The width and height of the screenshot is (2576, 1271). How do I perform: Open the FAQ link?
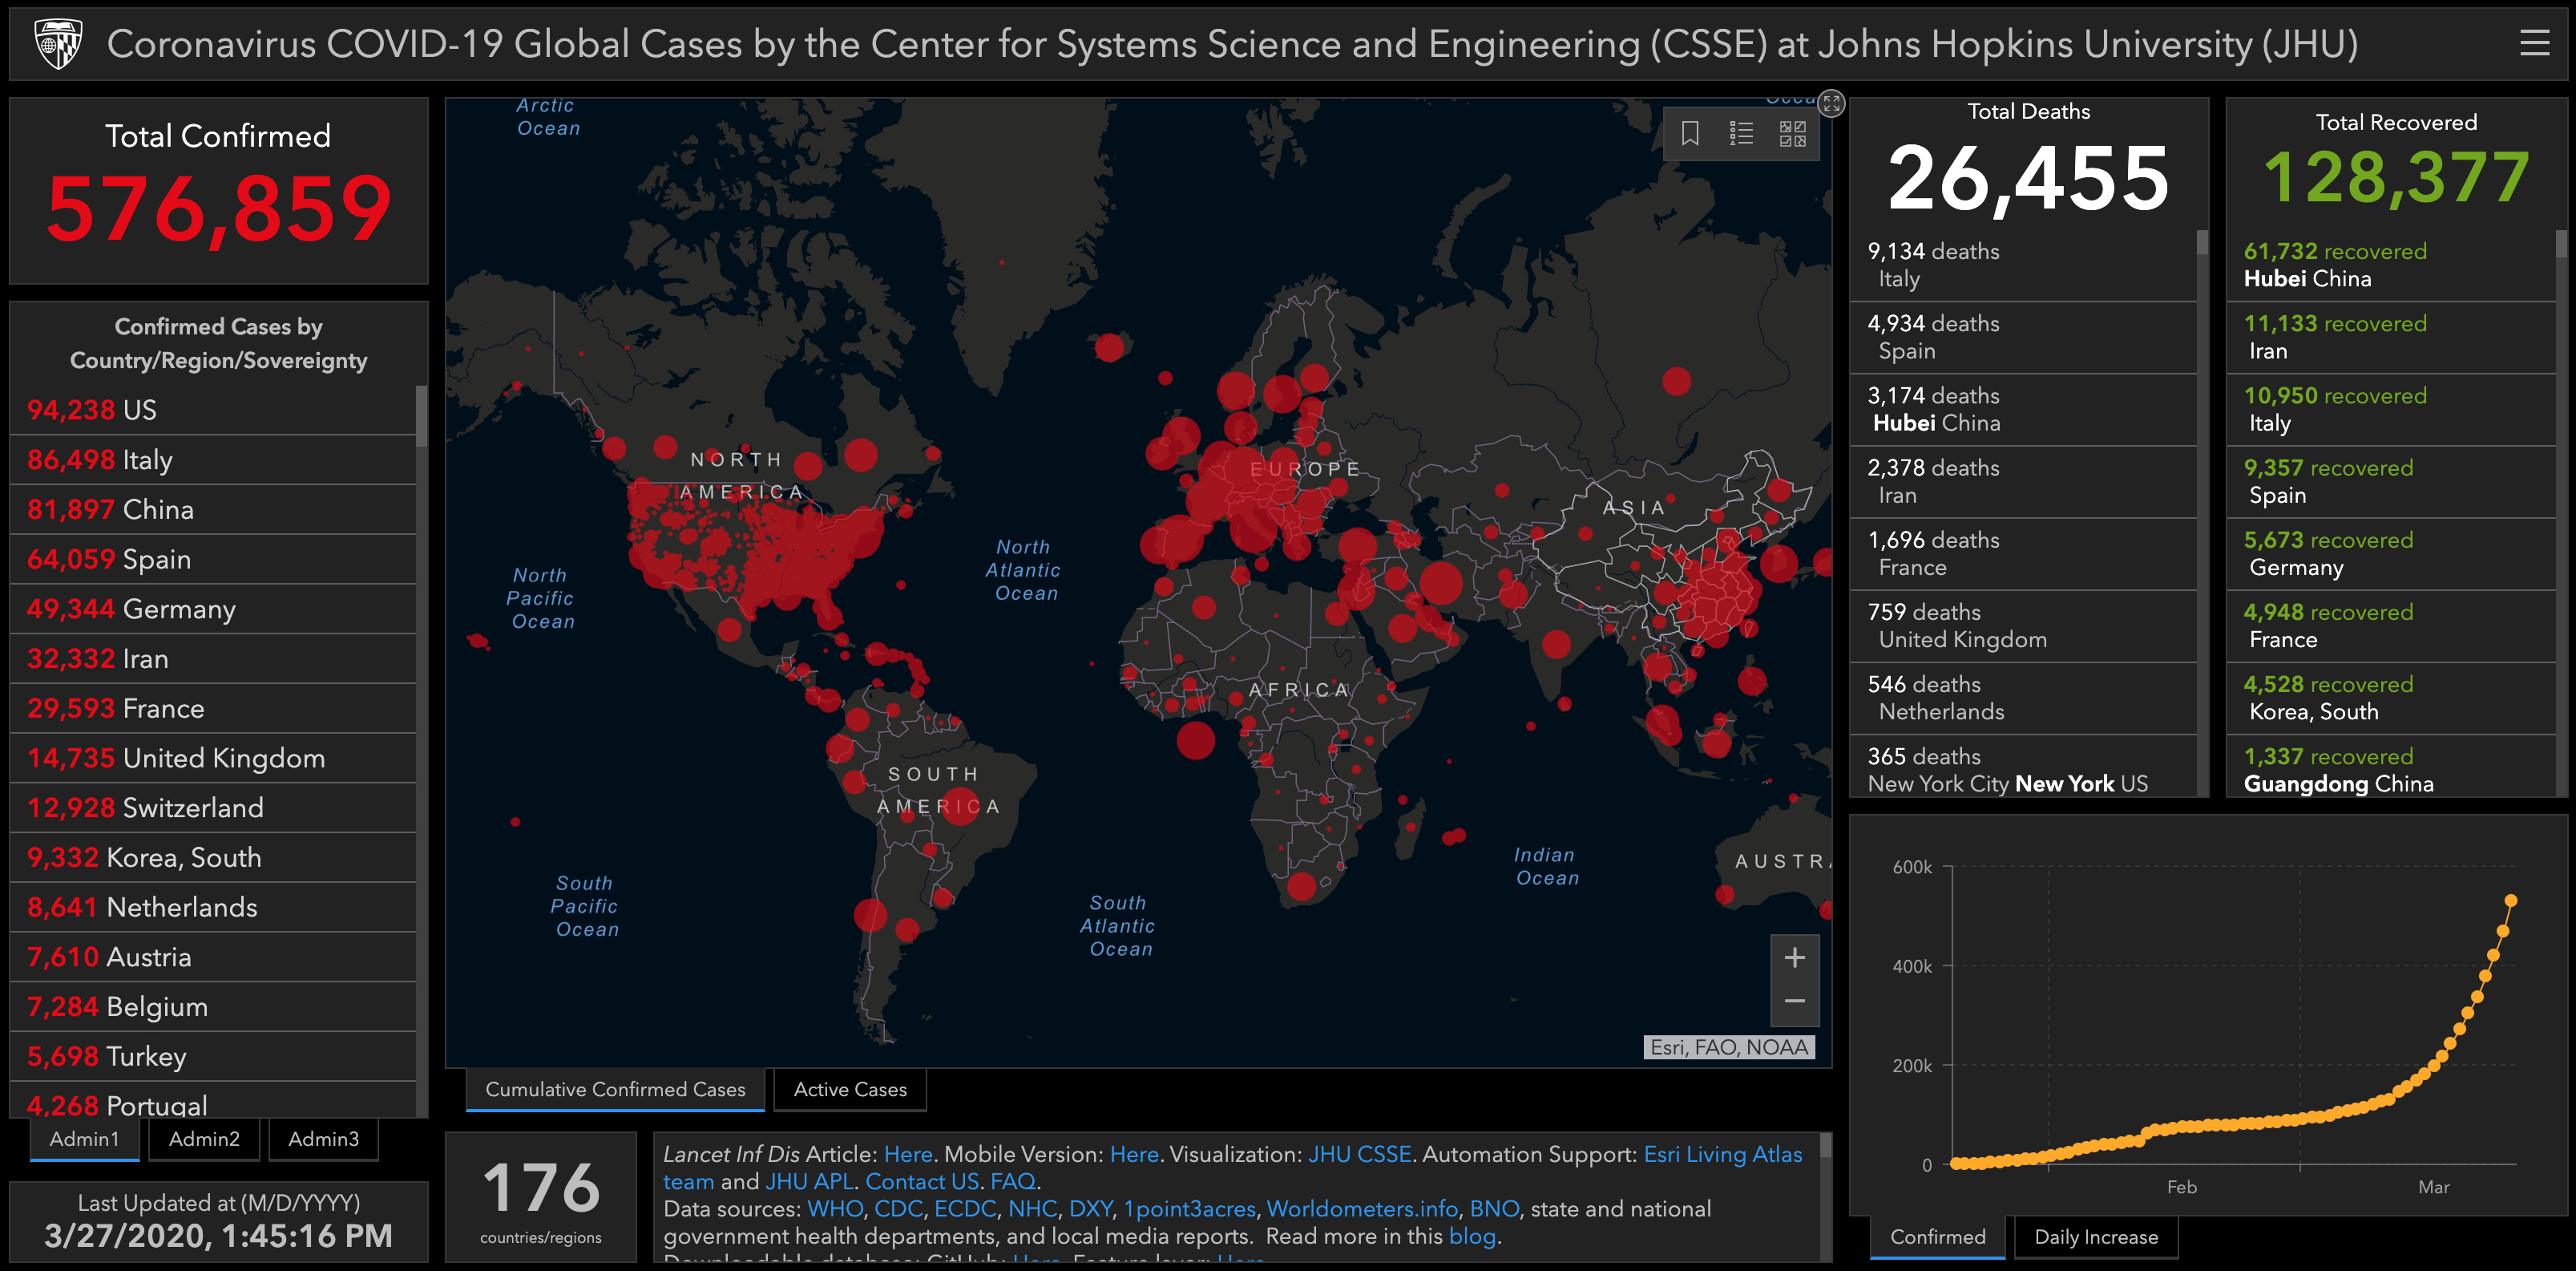(x=1014, y=1181)
